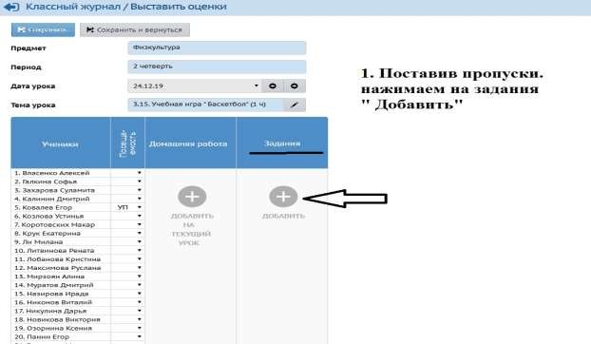Click the Период field showing 2 четверть
The height and width of the screenshot is (344, 591).
tap(217, 67)
